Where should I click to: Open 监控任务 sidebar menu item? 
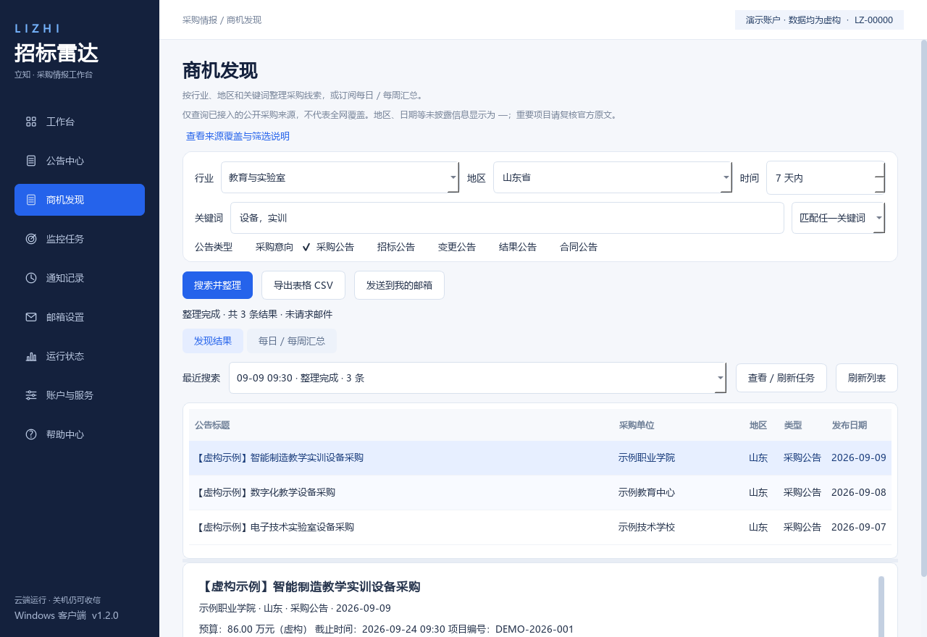(80, 239)
